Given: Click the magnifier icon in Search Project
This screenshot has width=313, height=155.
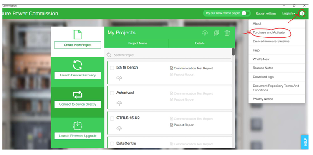Looking at the screenshot, I should [x=109, y=55].
